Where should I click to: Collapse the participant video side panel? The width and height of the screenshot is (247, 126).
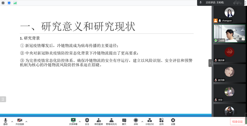tap(210, 63)
